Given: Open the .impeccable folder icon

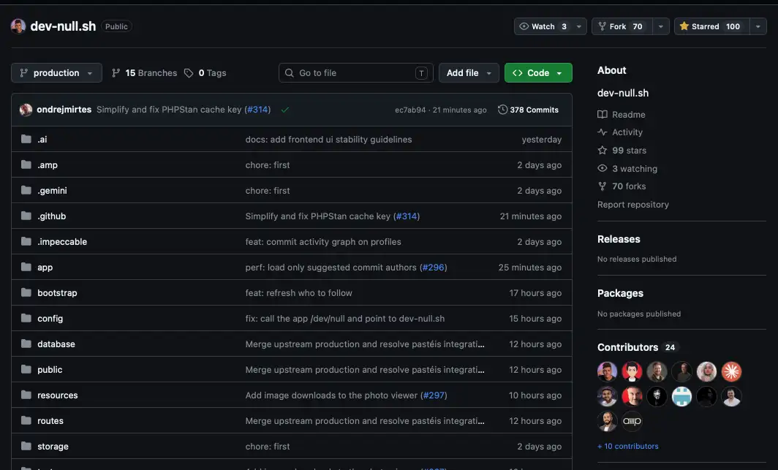Looking at the screenshot, I should pos(26,241).
